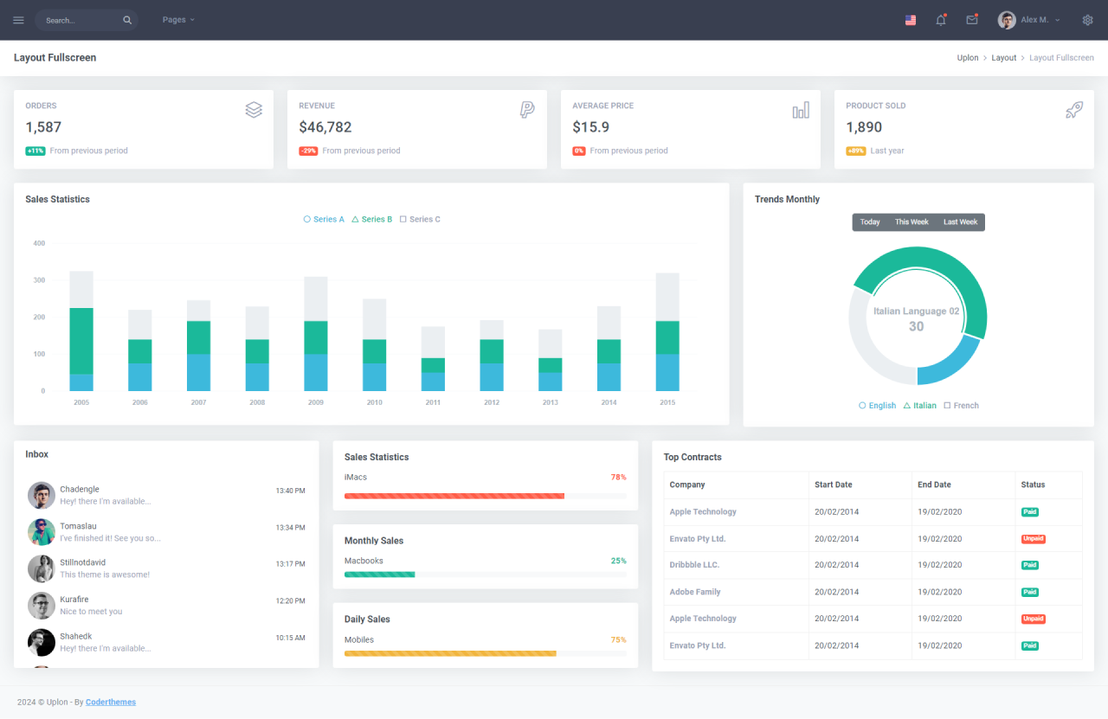Screen dimensions: 1108x719
Task: Open Chadengle's avatar in Inbox
Action: coord(42,496)
